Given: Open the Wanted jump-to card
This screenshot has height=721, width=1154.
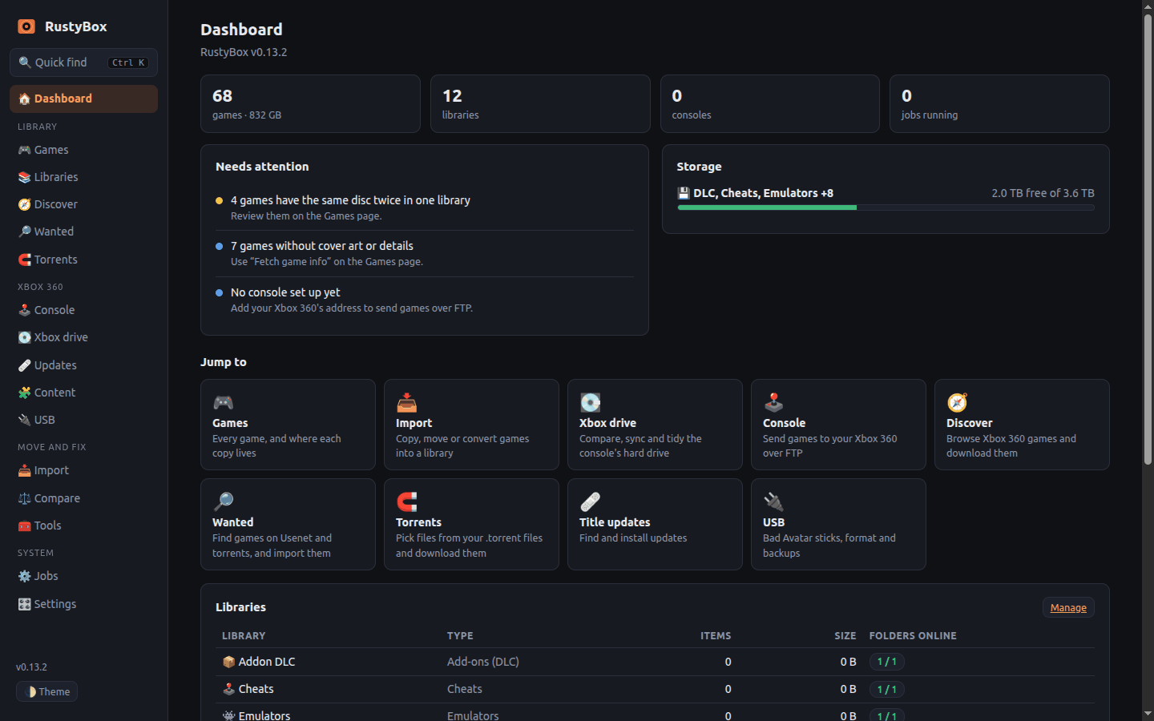Looking at the screenshot, I should (288, 525).
